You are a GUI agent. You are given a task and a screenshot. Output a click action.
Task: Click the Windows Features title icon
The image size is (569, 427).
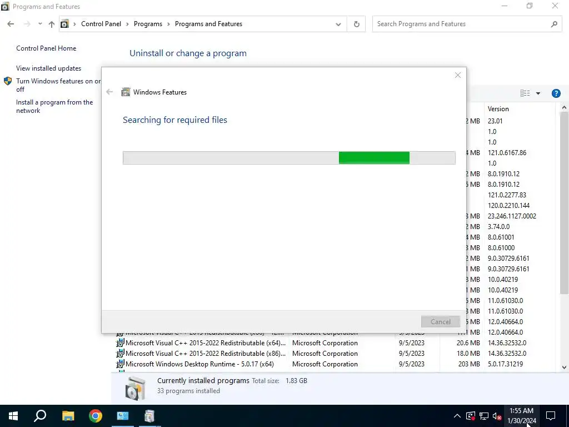(126, 92)
